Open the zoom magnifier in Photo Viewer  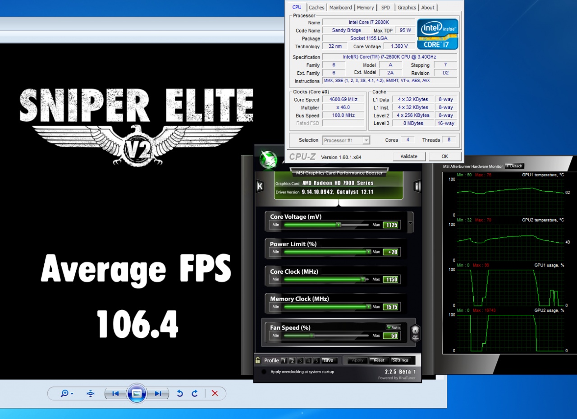pos(67,394)
